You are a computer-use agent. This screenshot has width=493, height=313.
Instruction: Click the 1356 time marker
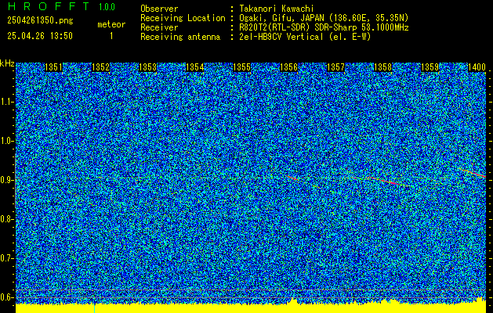[x=289, y=67]
